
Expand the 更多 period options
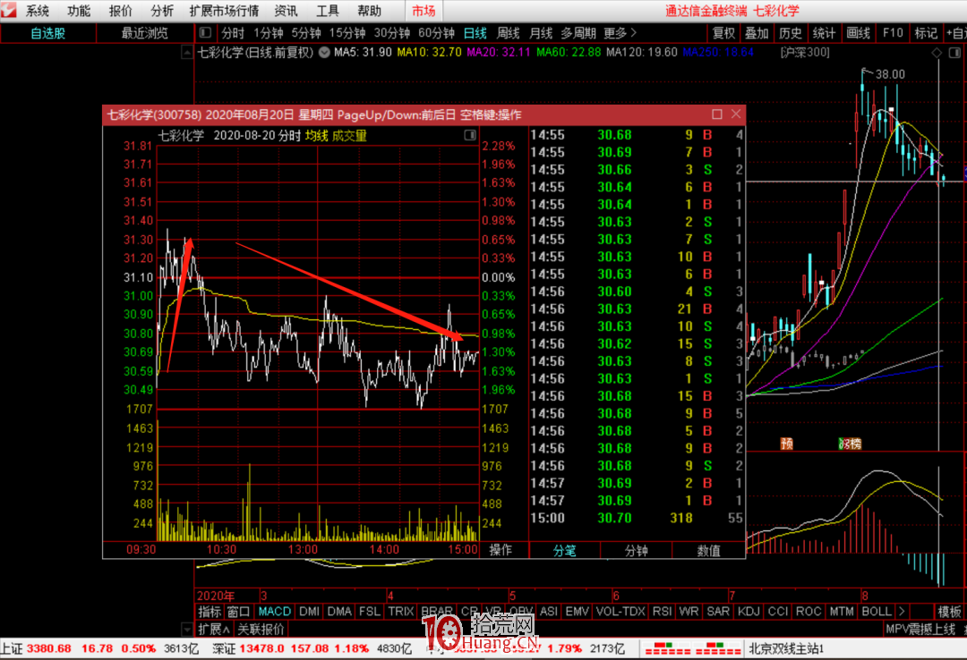(620, 33)
